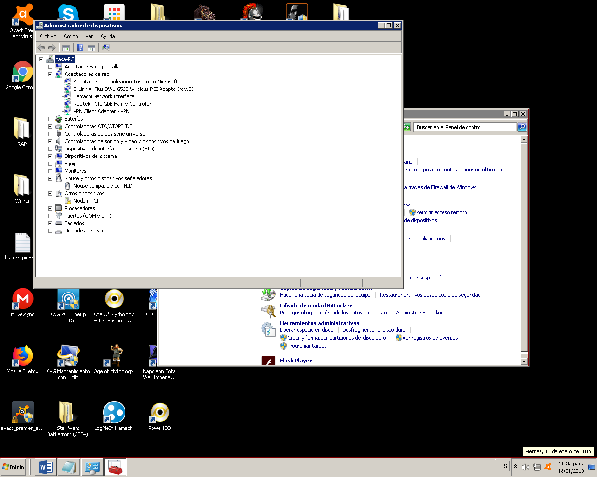The image size is (597, 477).
Task: Open Ver registros de eventos link
Action: click(x=430, y=338)
